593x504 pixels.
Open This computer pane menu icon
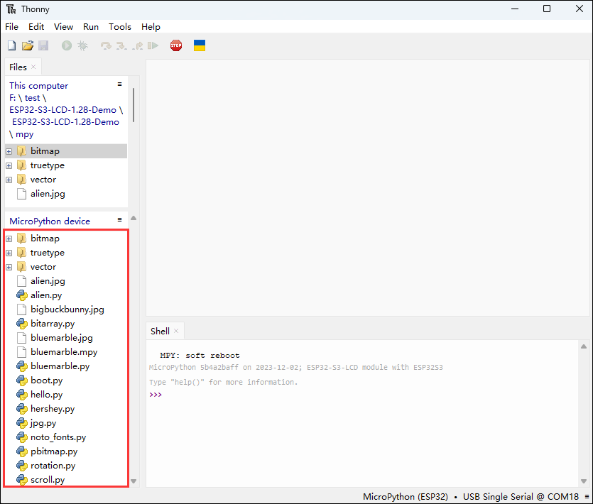119,84
